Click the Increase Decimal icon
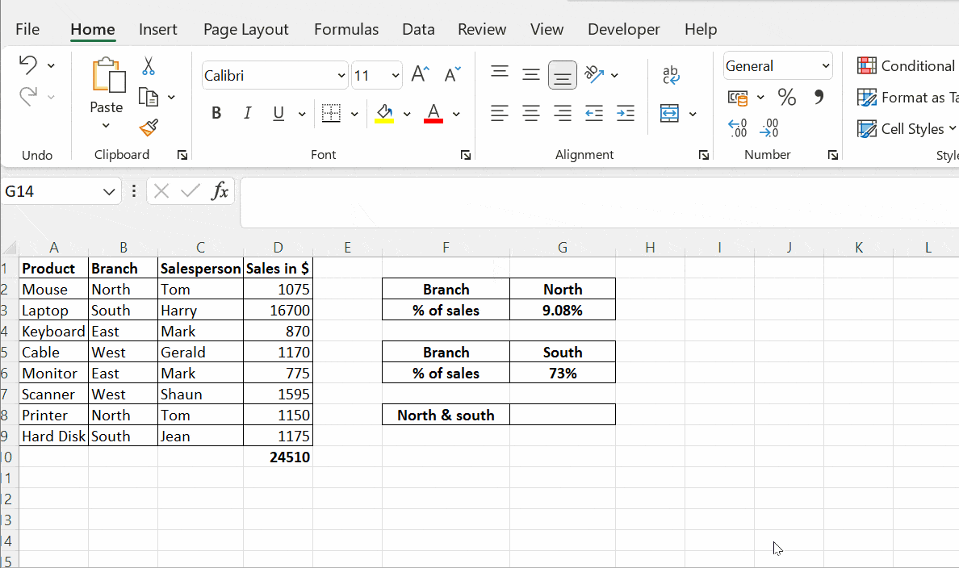959x568 pixels. pyautogui.click(x=737, y=127)
